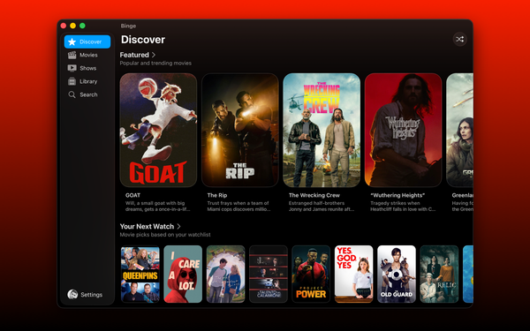530x331 pixels.
Task: Expand the Your Next Watch chevron
Action: coord(178,226)
